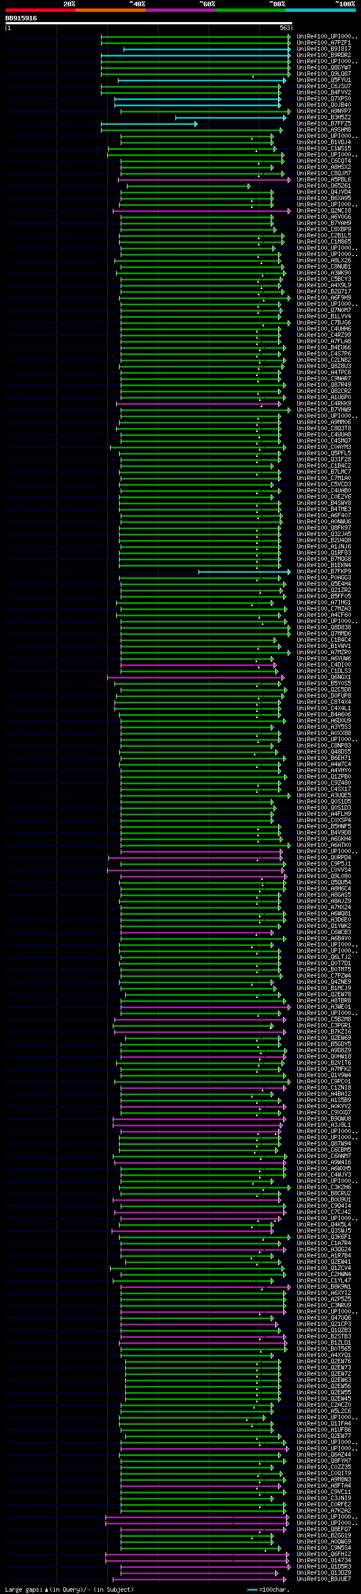Click the orange ~40% identity legend segment
This screenshot has height=1594, width=361.
pos(111,10)
